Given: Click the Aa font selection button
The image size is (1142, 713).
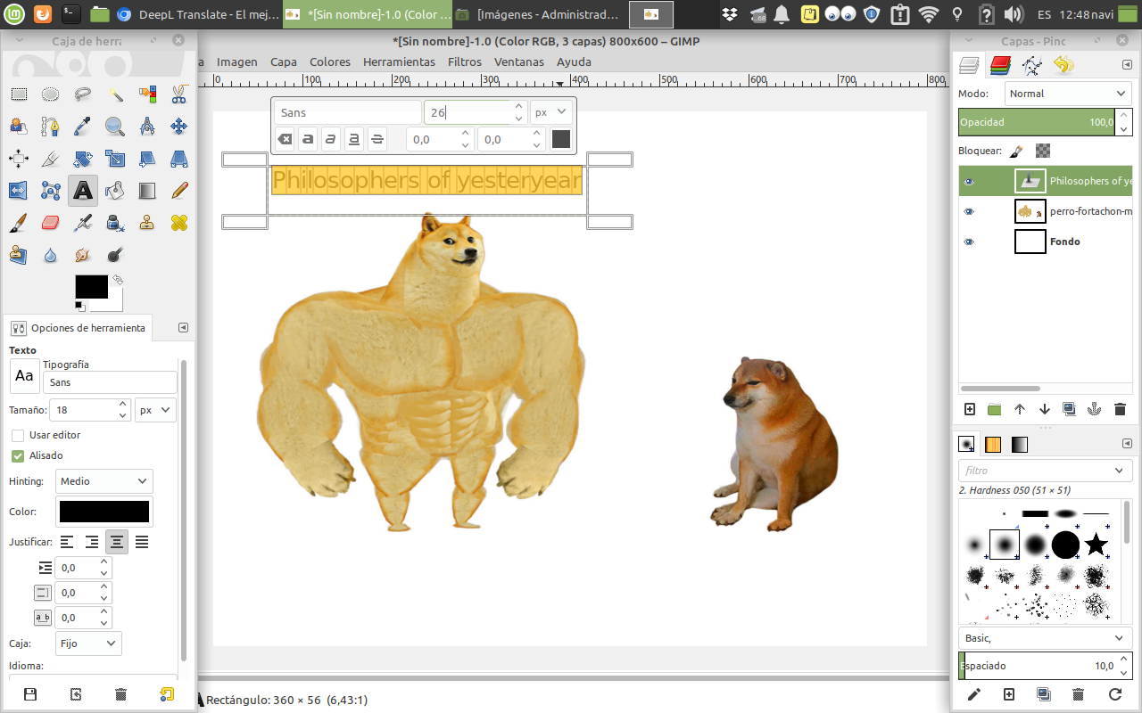Looking at the screenshot, I should point(24,376).
